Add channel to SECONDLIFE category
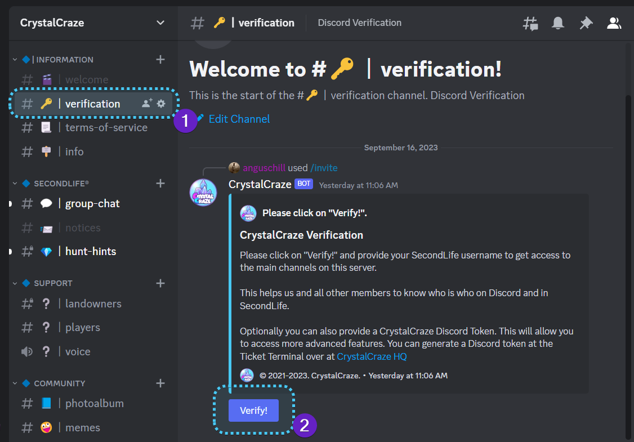 pyautogui.click(x=160, y=183)
